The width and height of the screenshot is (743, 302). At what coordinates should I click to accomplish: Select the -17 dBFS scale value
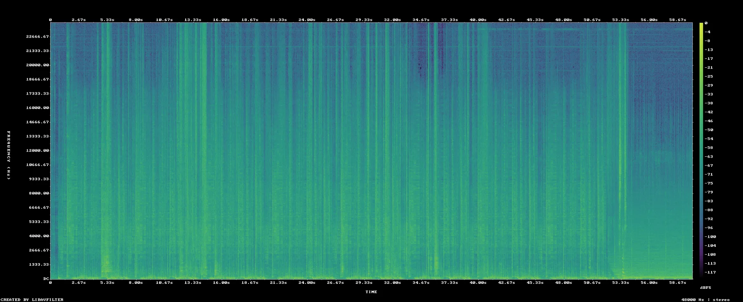coord(708,59)
